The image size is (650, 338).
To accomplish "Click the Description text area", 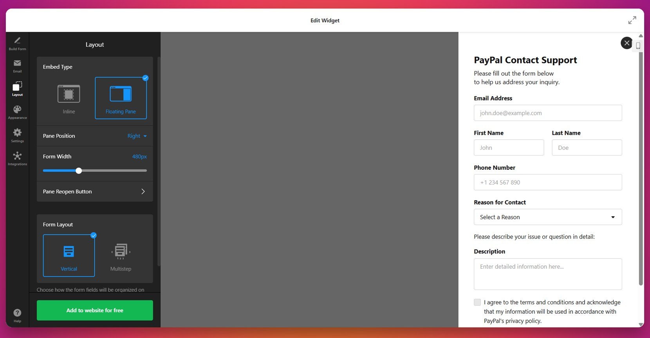I will point(548,274).
